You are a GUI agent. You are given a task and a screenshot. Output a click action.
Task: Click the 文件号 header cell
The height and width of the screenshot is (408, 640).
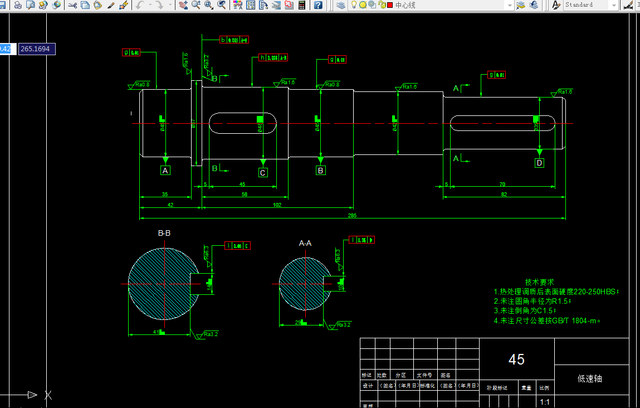(x=424, y=375)
